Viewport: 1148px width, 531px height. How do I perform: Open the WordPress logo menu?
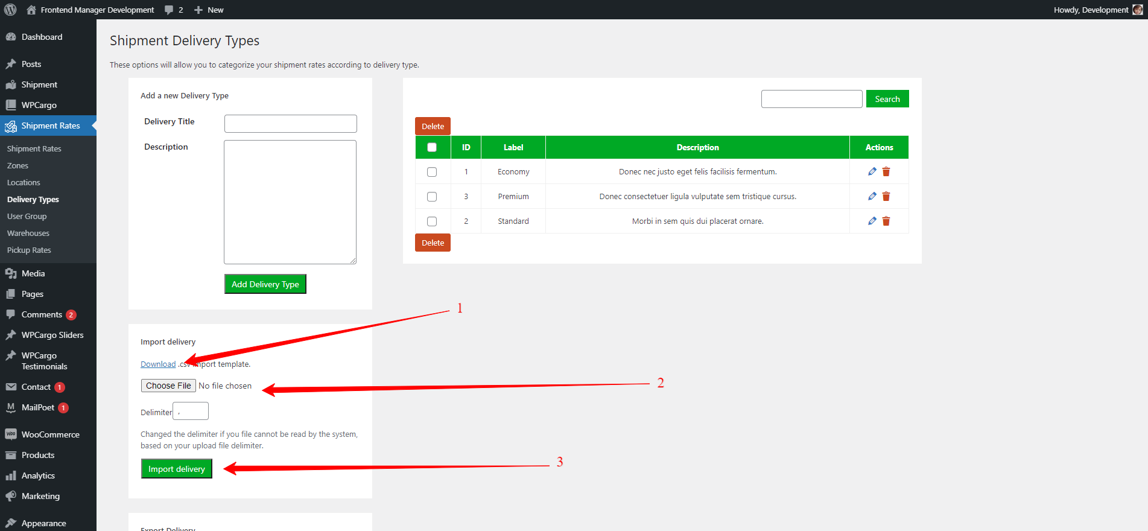(10, 10)
